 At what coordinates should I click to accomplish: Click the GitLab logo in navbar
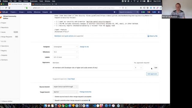pos(4,12)
